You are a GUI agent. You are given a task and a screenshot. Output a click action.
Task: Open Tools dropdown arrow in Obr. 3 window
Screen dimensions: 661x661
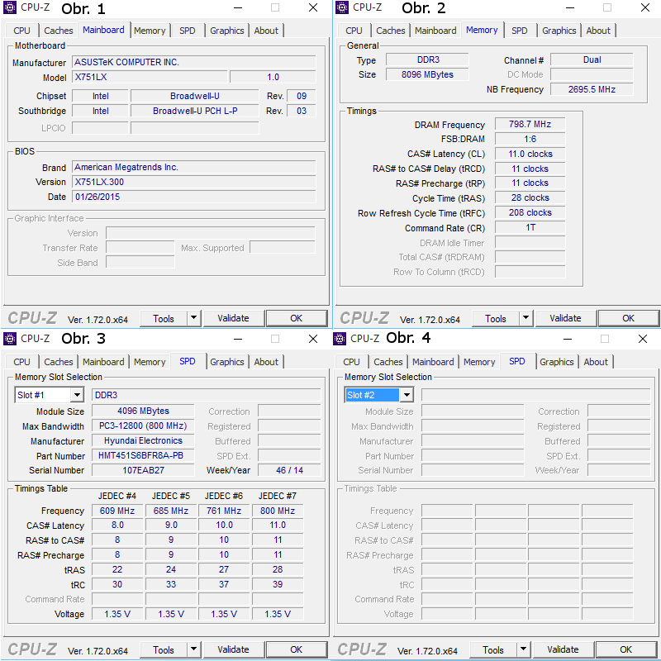point(193,649)
